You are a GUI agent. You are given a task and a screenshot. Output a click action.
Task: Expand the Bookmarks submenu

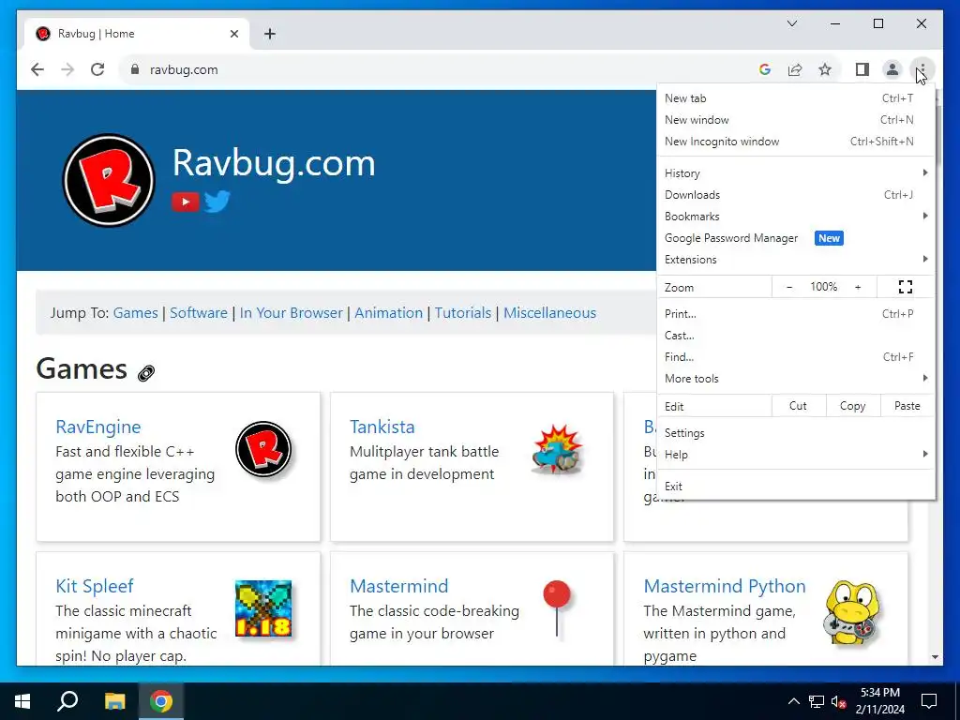pyautogui.click(x=795, y=217)
